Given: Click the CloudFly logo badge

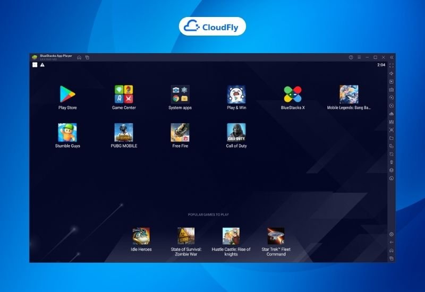Looking at the screenshot, I should pos(212,26).
